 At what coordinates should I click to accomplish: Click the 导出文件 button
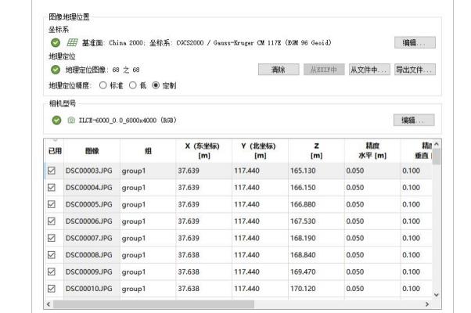coord(414,70)
